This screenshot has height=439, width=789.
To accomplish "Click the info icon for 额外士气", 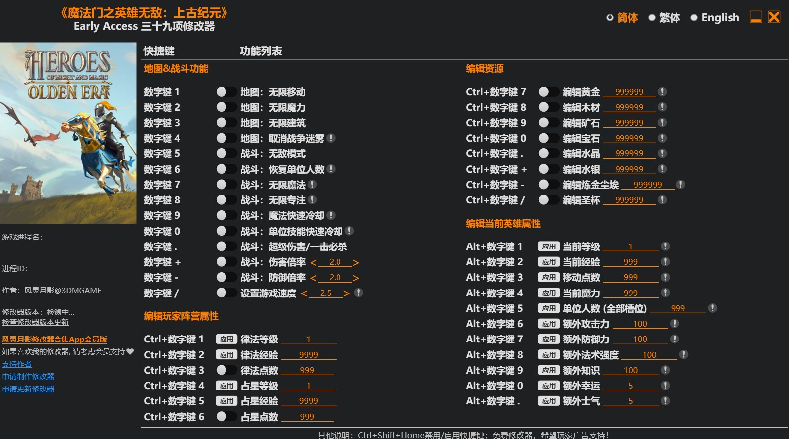I will 666,401.
